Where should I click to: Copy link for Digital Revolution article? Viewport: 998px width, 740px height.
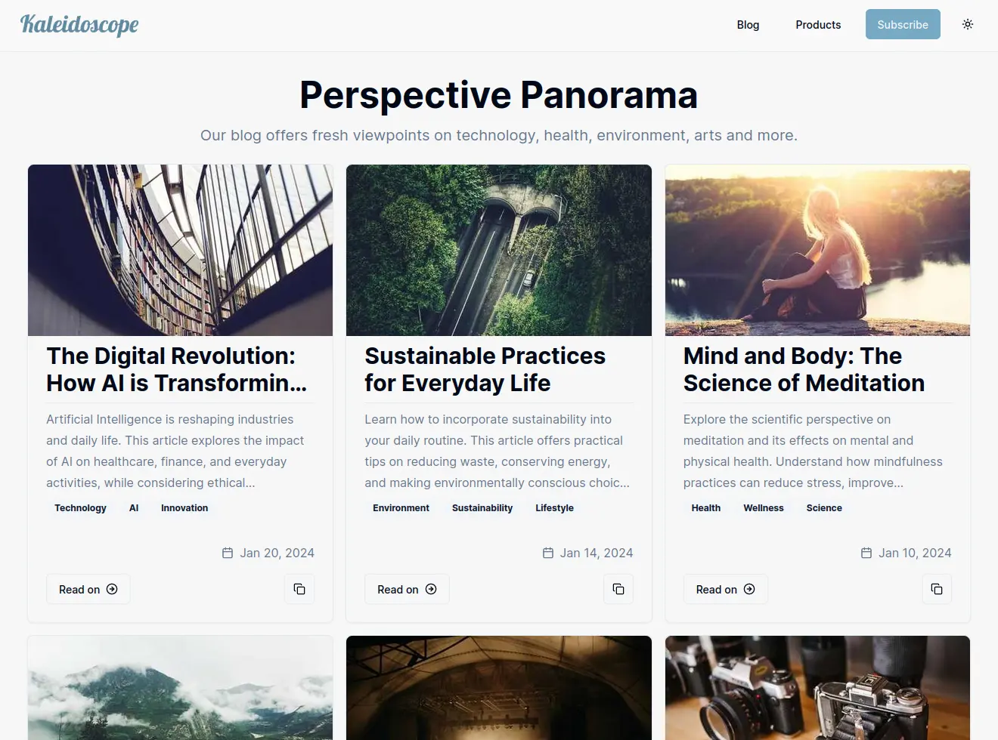coord(299,589)
